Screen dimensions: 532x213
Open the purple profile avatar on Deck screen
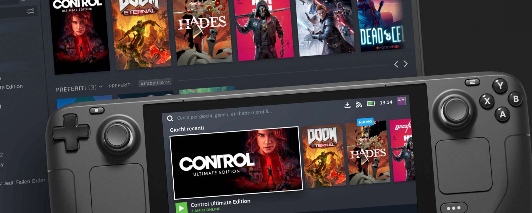coord(402,101)
